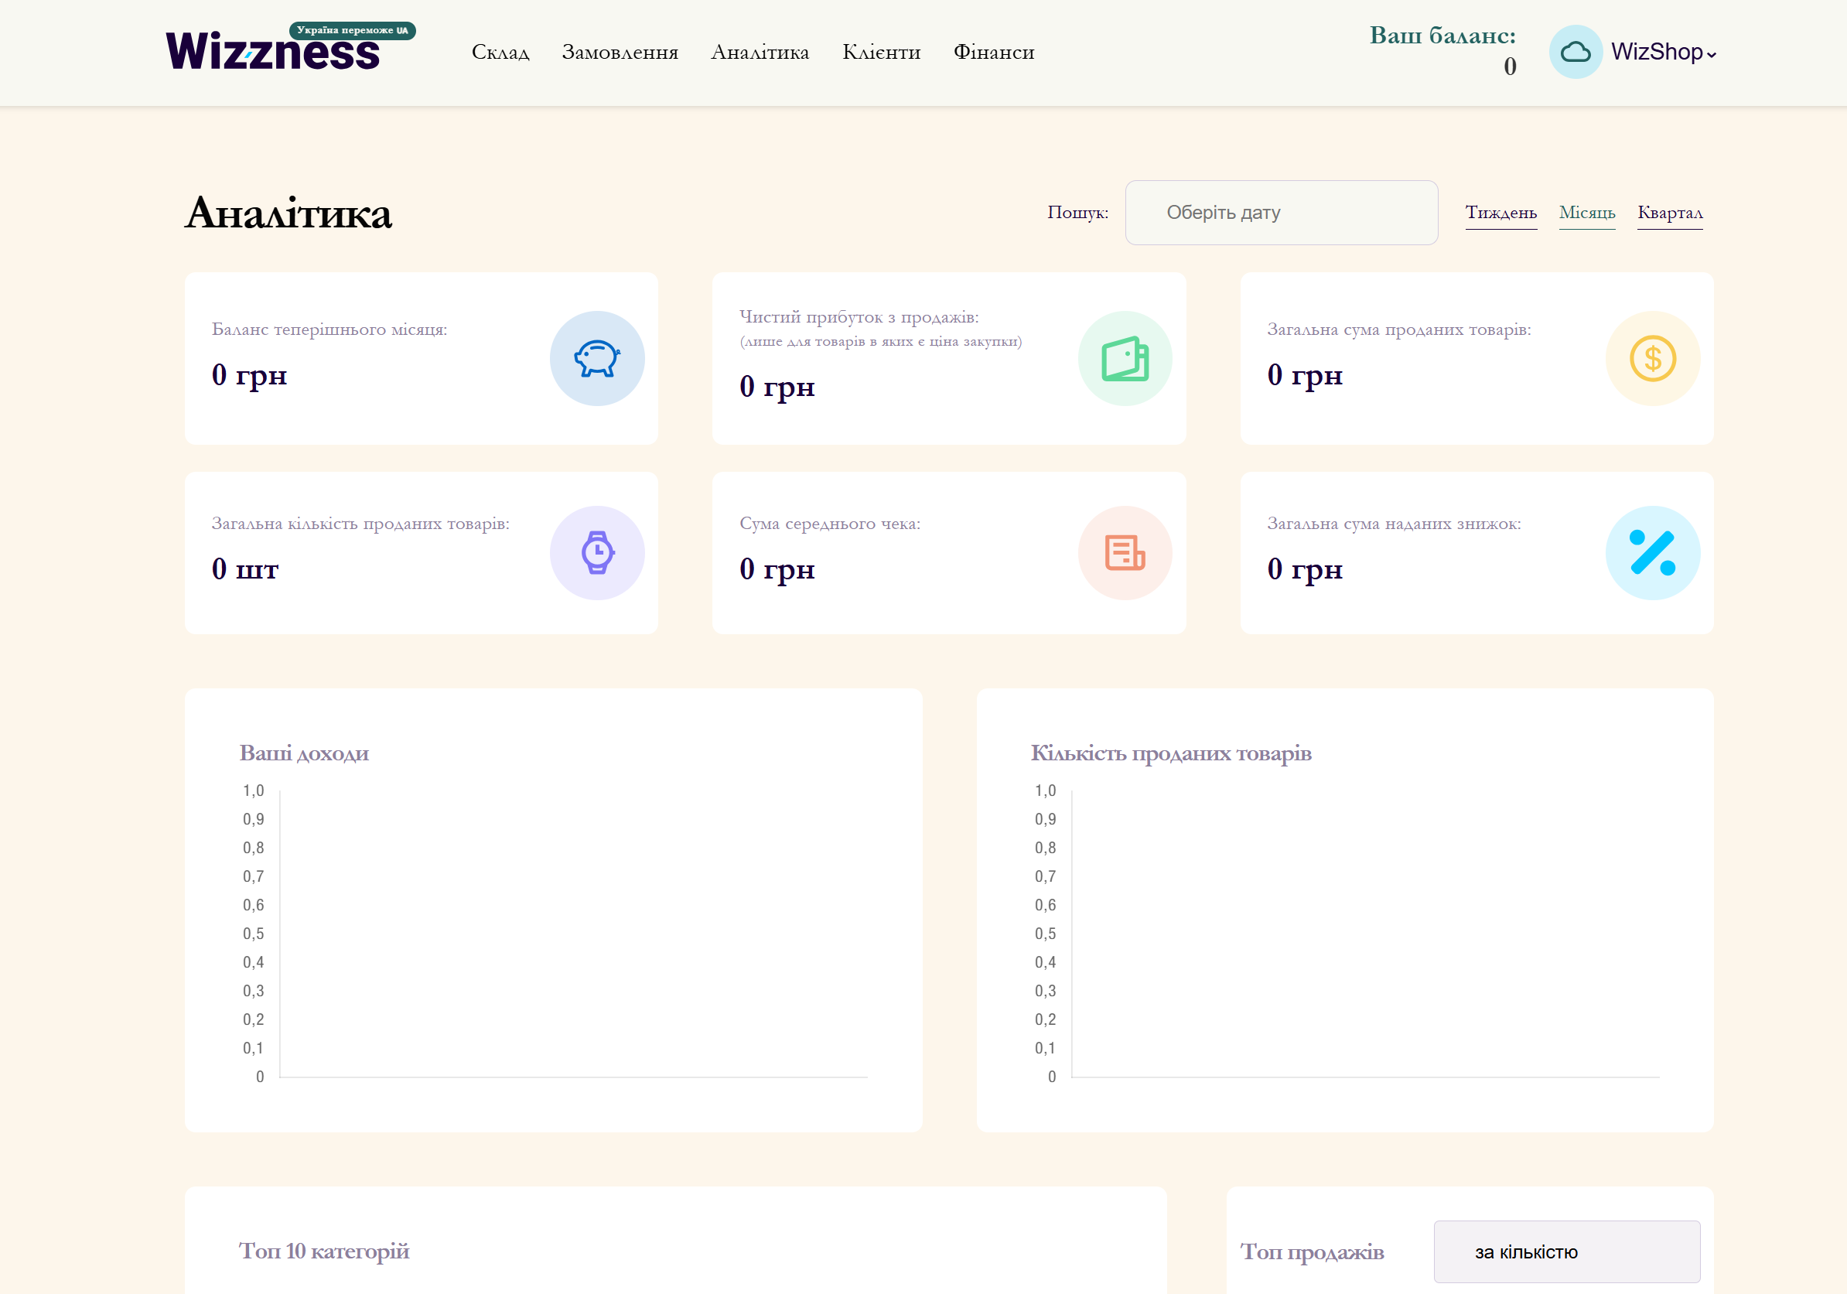This screenshot has width=1847, height=1294.
Task: Click 'Загальна сума проданих товарів' label
Action: [x=1398, y=329]
